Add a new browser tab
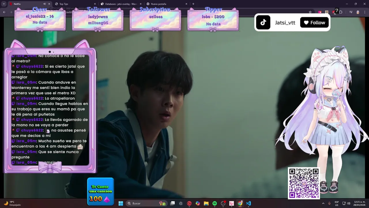This screenshot has width=369, height=208. click(193, 4)
